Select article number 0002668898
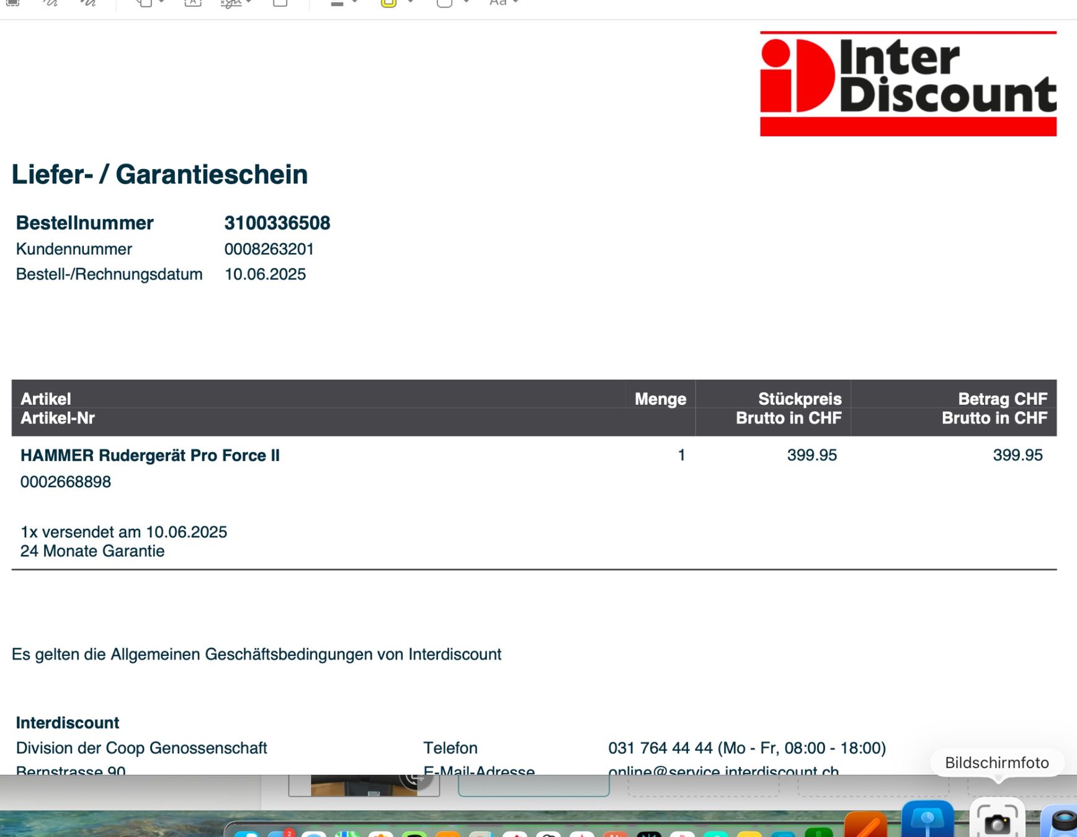1077x837 pixels. coord(66,482)
